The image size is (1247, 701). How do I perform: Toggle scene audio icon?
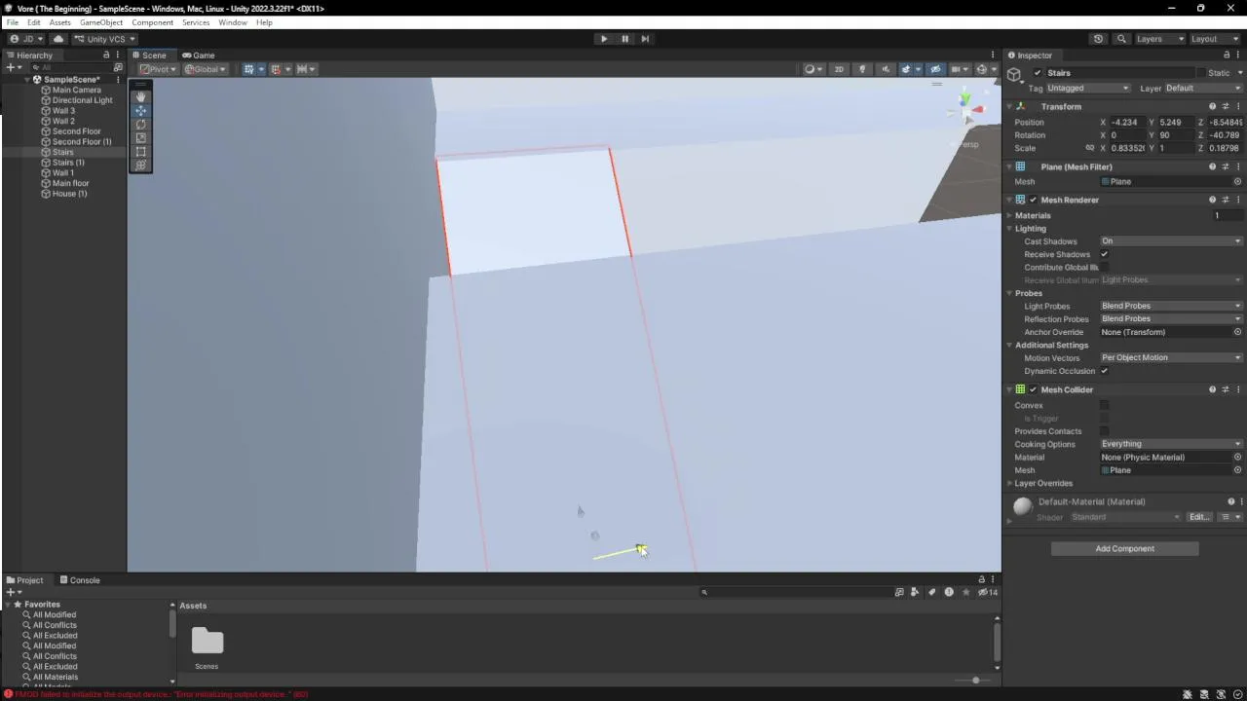(886, 69)
